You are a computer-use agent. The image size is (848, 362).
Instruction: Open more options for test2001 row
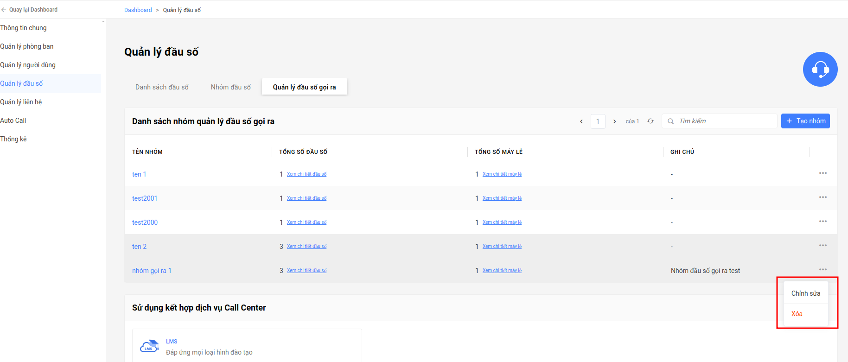coord(823,197)
